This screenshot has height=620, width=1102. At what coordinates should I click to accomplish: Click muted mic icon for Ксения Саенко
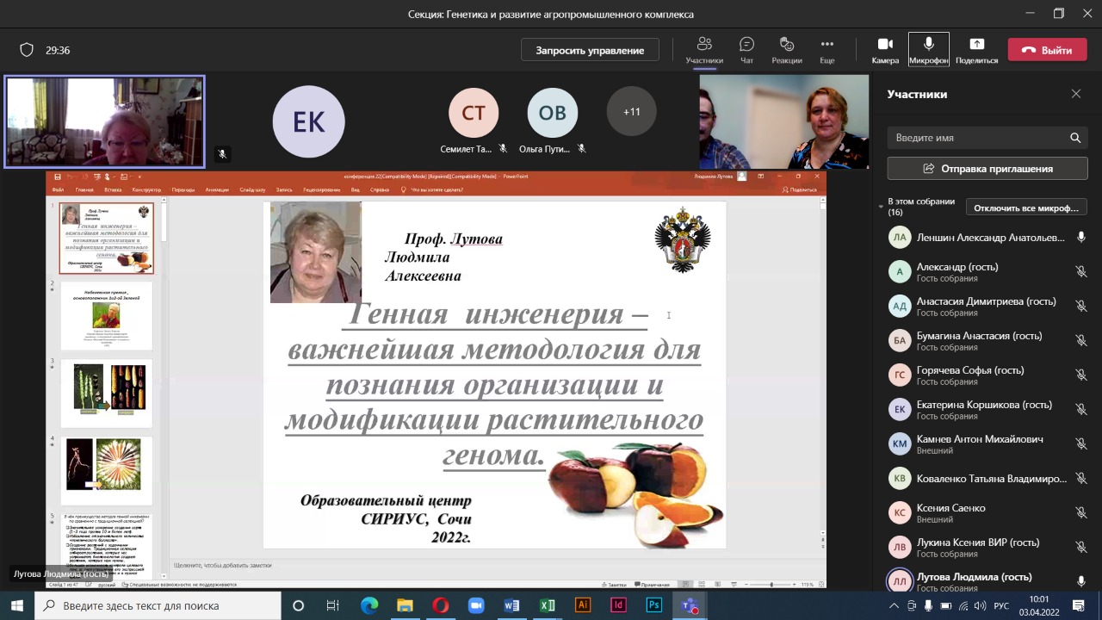tap(1080, 512)
